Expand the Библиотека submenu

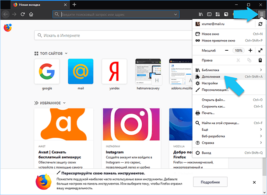pyautogui.click(x=229, y=70)
